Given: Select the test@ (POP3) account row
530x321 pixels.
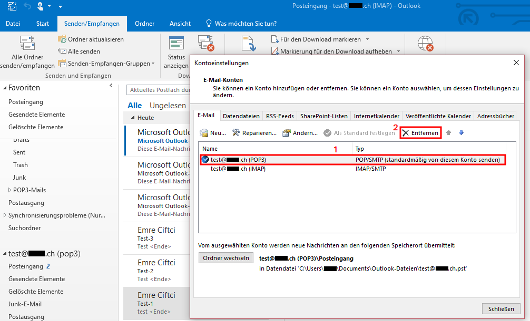Looking at the screenshot, I should [x=353, y=160].
